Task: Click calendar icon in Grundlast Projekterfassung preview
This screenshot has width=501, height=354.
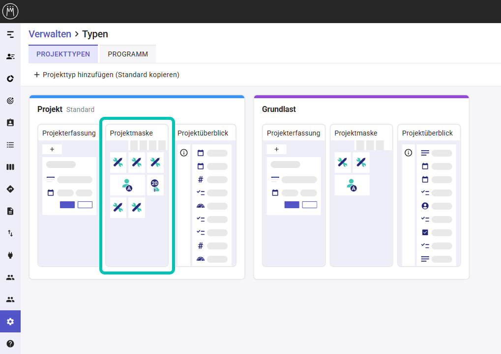Action: point(275,193)
